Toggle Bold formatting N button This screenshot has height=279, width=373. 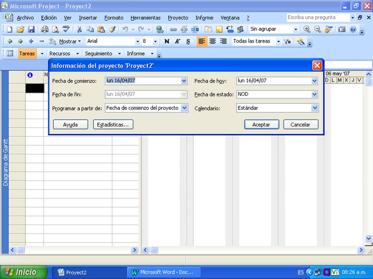167,41
